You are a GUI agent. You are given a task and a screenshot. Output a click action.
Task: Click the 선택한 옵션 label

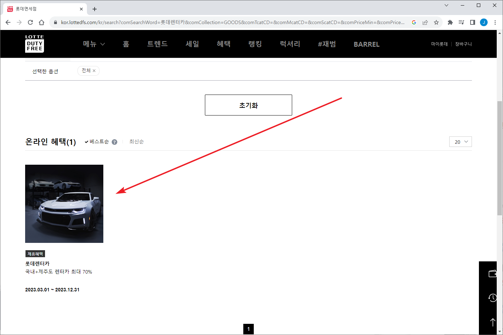(45, 71)
